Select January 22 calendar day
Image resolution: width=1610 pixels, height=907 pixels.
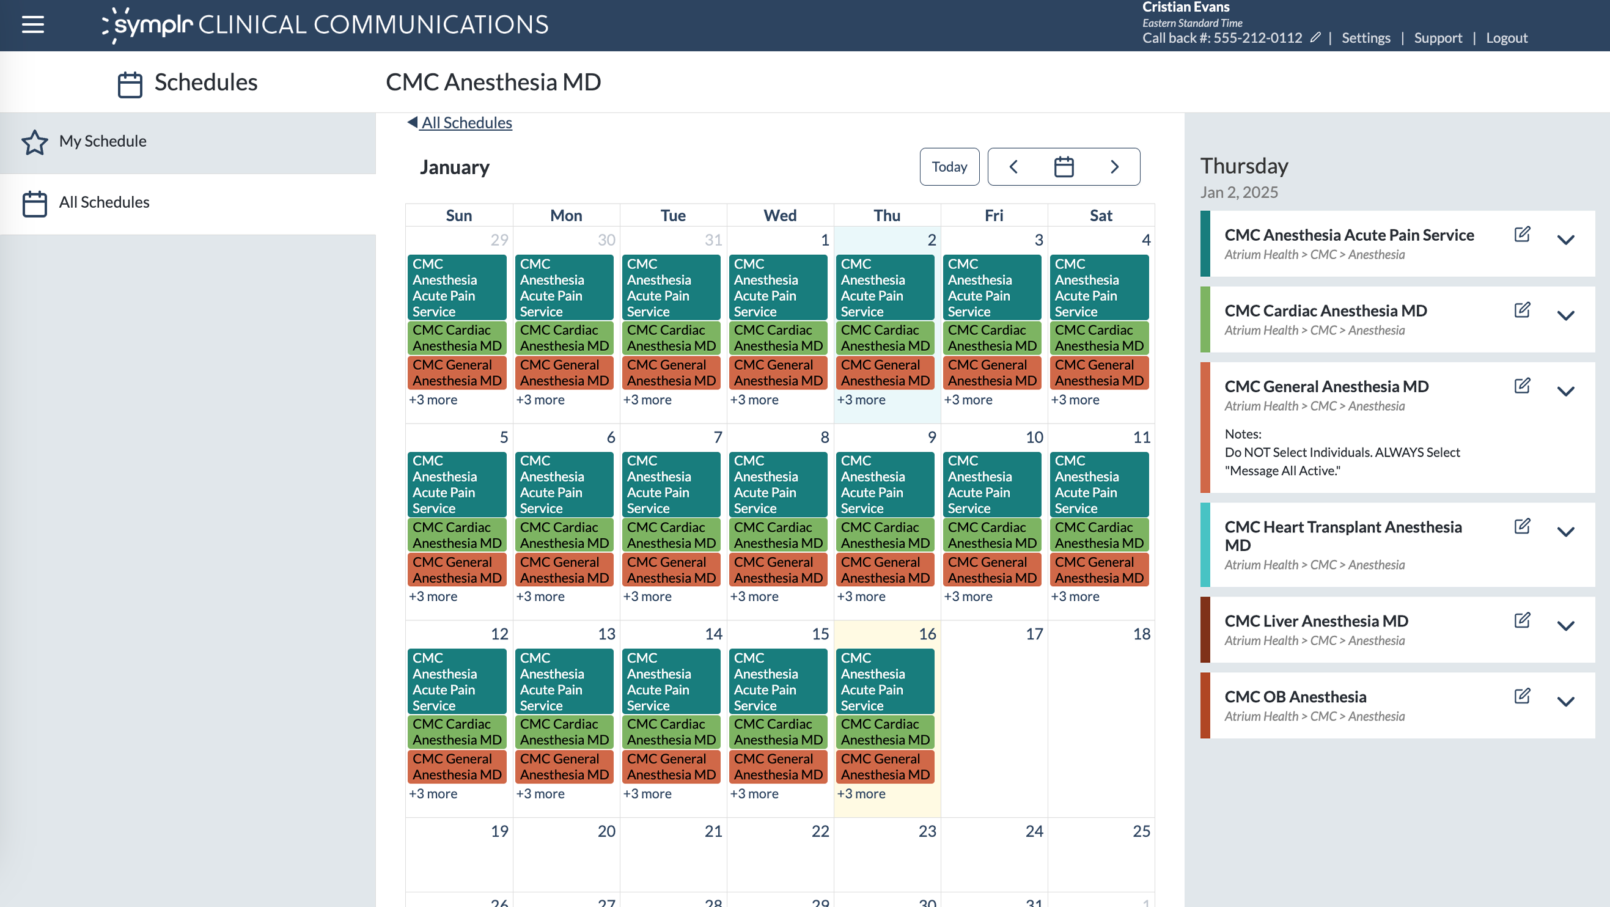pyautogui.click(x=780, y=855)
